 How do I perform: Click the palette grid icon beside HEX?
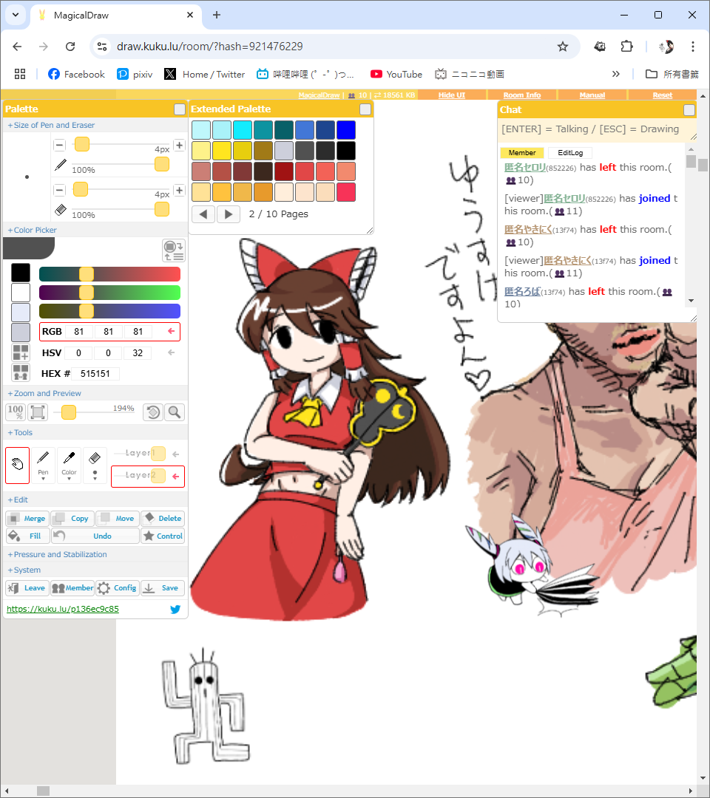click(21, 373)
